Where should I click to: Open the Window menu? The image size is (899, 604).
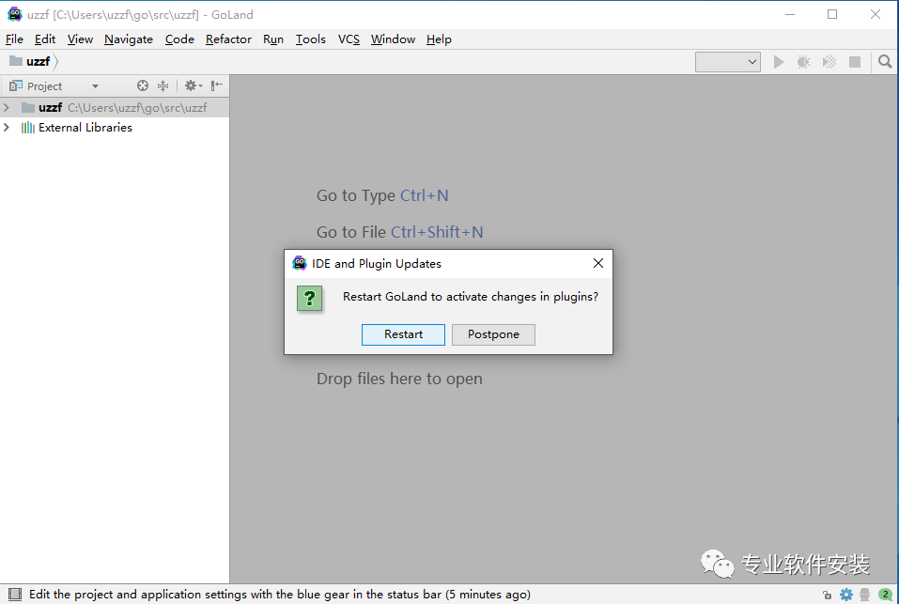click(393, 39)
